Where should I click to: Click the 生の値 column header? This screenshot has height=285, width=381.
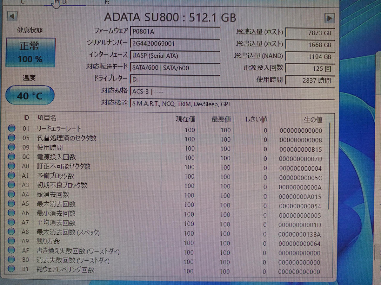(x=313, y=119)
